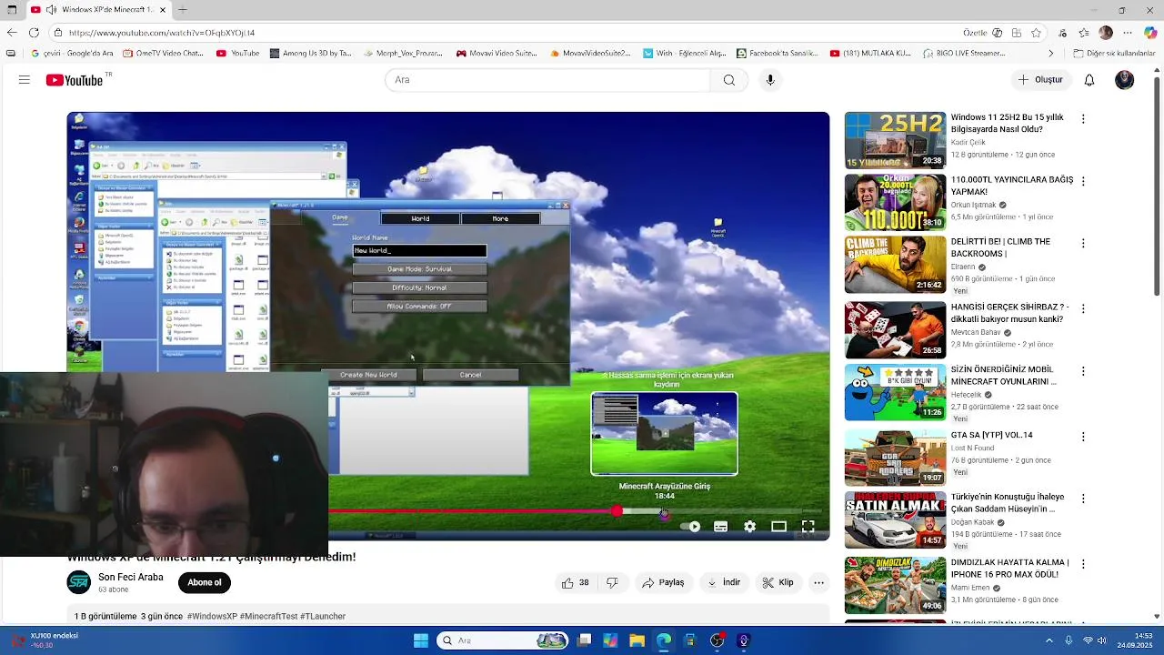The height and width of the screenshot is (655, 1164).
Task: Open File Explorer from taskbar
Action: pyautogui.click(x=637, y=640)
